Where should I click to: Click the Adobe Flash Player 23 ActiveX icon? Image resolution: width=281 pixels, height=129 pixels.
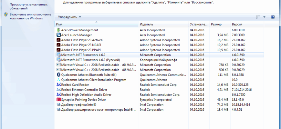tap(58, 40)
